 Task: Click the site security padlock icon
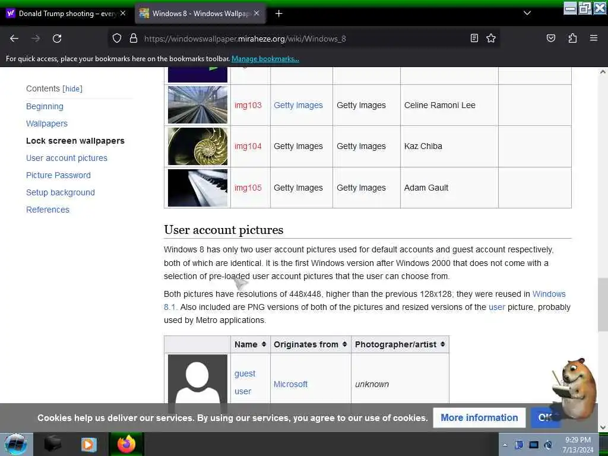134,39
